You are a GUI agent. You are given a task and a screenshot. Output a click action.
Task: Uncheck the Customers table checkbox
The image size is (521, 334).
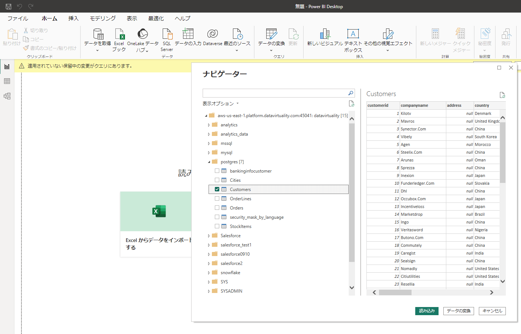(217, 189)
